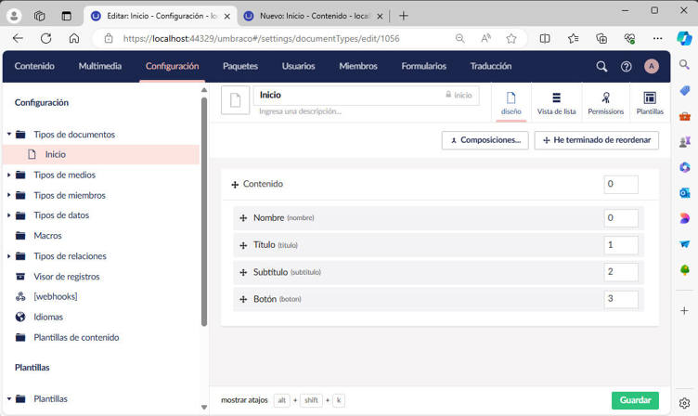Screen dimensions: 698x416
Task: Open the Permissions section
Action: pyautogui.click(x=605, y=102)
